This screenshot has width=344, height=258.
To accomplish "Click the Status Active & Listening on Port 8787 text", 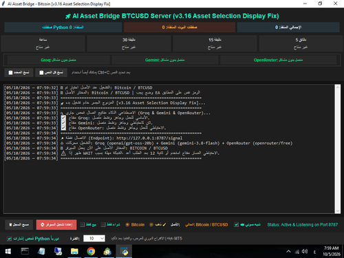I will [303, 224].
